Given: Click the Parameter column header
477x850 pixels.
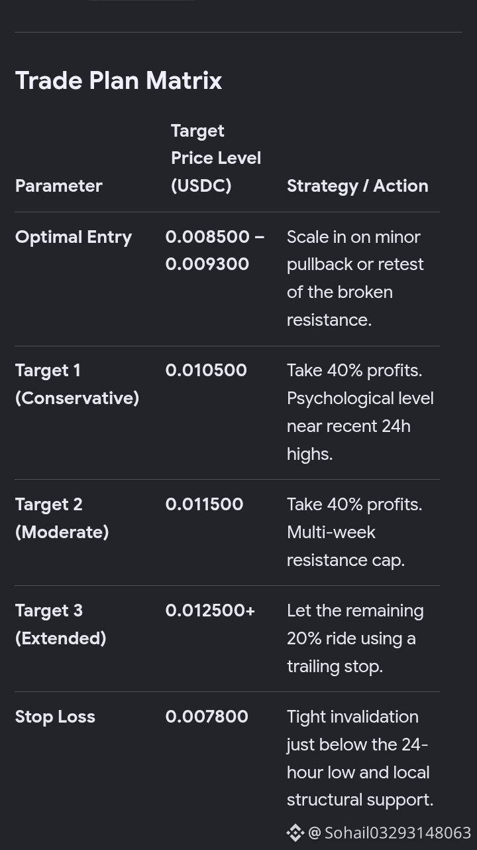Looking at the screenshot, I should [x=58, y=186].
